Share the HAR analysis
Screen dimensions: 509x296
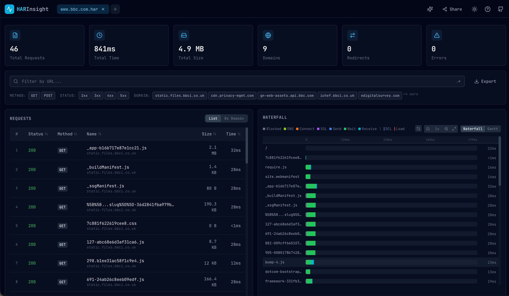pos(453,9)
